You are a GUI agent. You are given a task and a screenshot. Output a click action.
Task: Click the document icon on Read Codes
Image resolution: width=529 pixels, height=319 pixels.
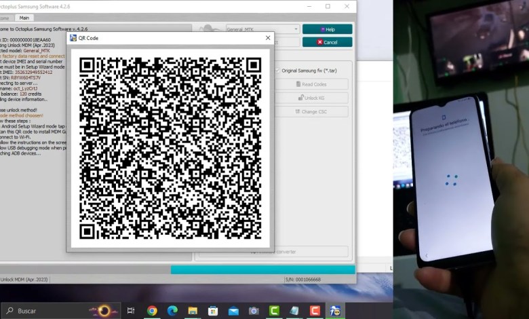click(298, 84)
